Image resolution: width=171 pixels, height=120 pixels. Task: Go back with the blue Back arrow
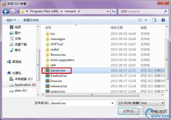[x=6, y=11]
